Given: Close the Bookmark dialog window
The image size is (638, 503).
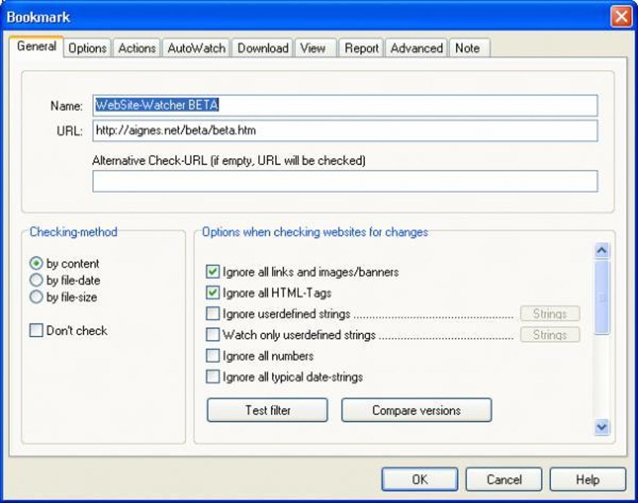Looking at the screenshot, I should tap(621, 16).
